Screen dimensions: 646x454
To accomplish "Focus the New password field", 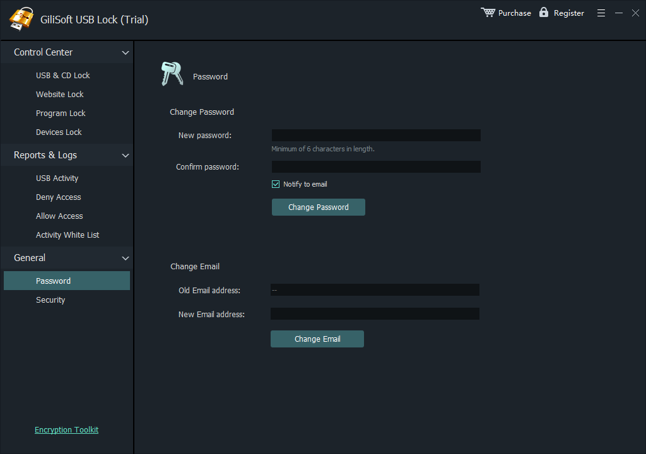I will pos(376,135).
